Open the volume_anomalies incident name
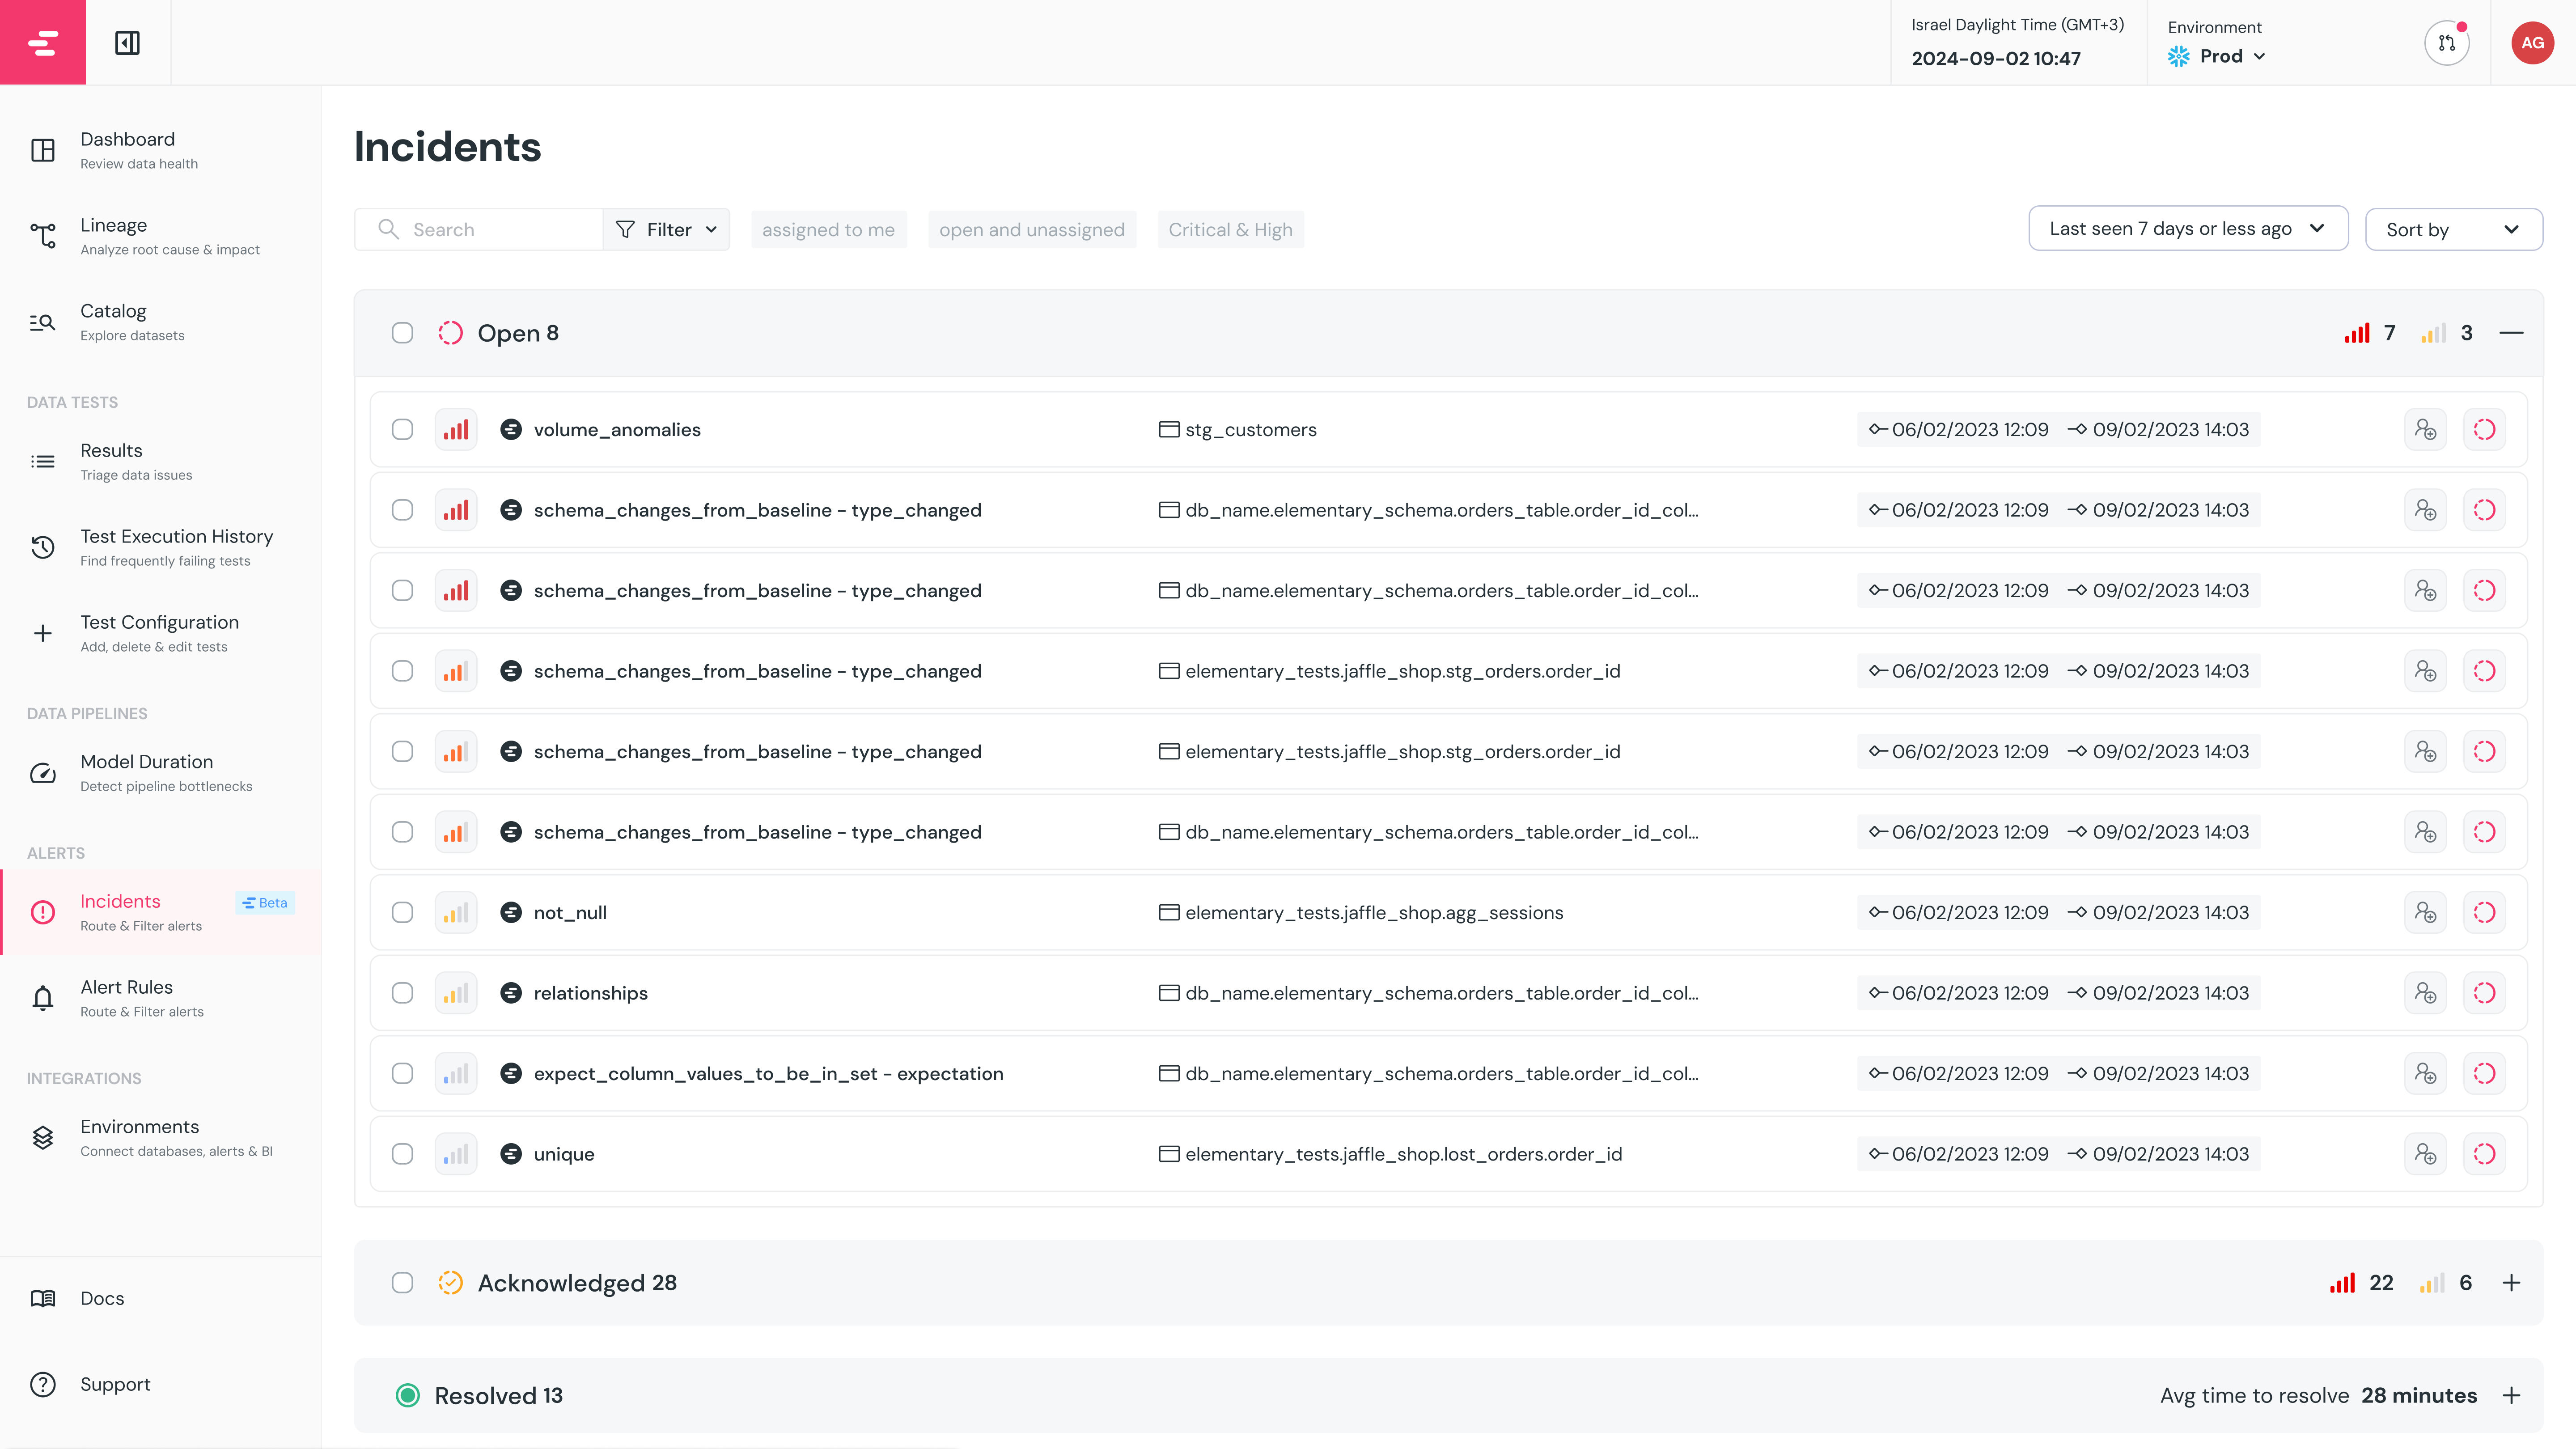The image size is (2576, 1449). [x=617, y=430]
